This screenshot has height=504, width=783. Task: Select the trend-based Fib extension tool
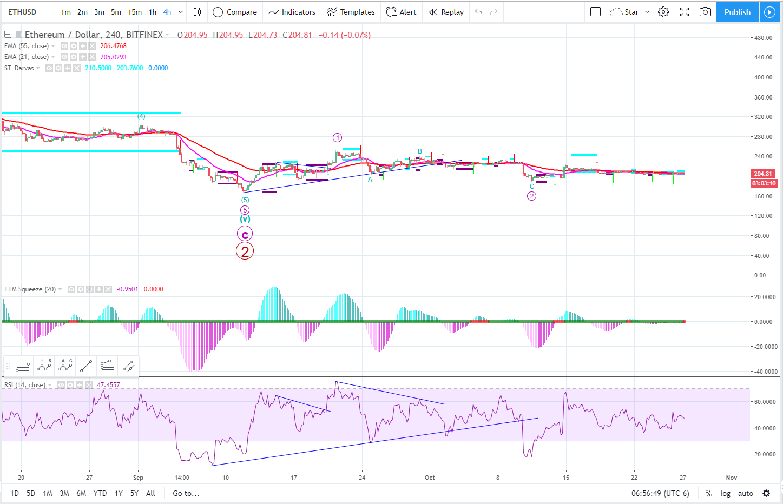point(107,366)
